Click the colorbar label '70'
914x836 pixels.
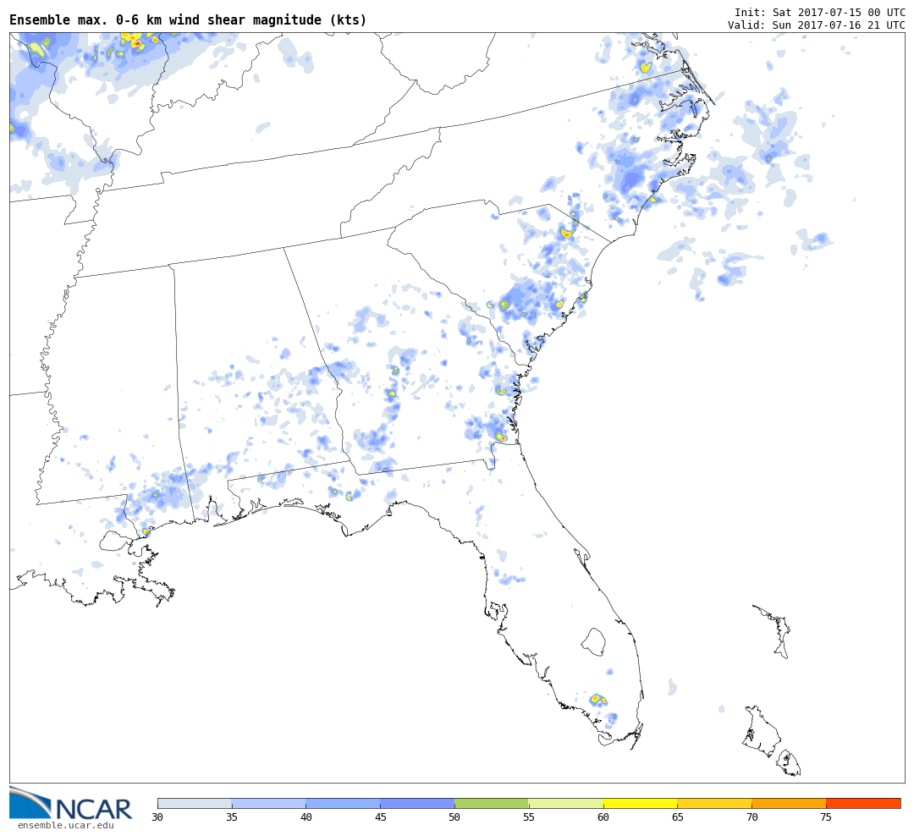(752, 817)
